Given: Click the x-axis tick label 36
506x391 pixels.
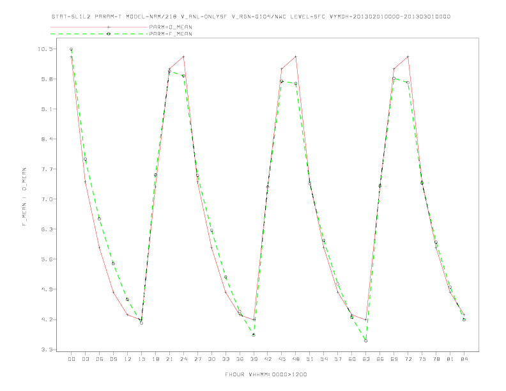Looking at the screenshot, I should 240,359.
